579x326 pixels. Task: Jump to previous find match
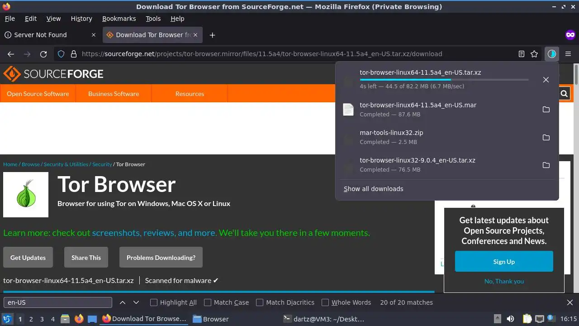pyautogui.click(x=123, y=302)
